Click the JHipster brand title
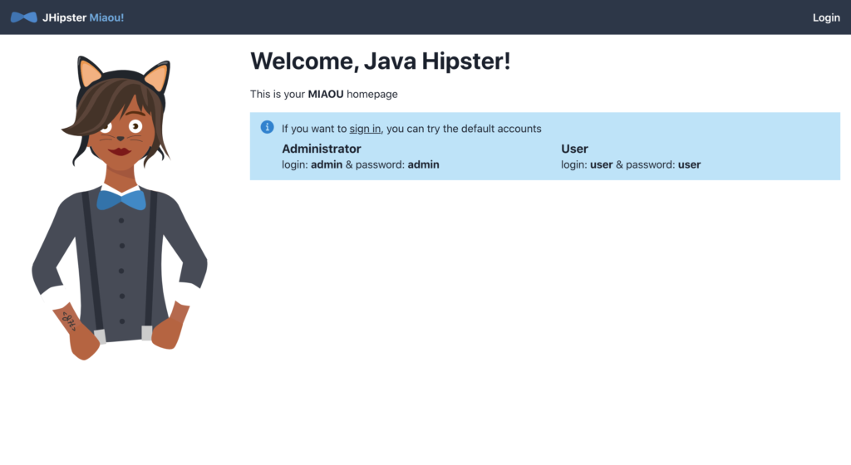Viewport: 851px width, 465px height. [65, 17]
